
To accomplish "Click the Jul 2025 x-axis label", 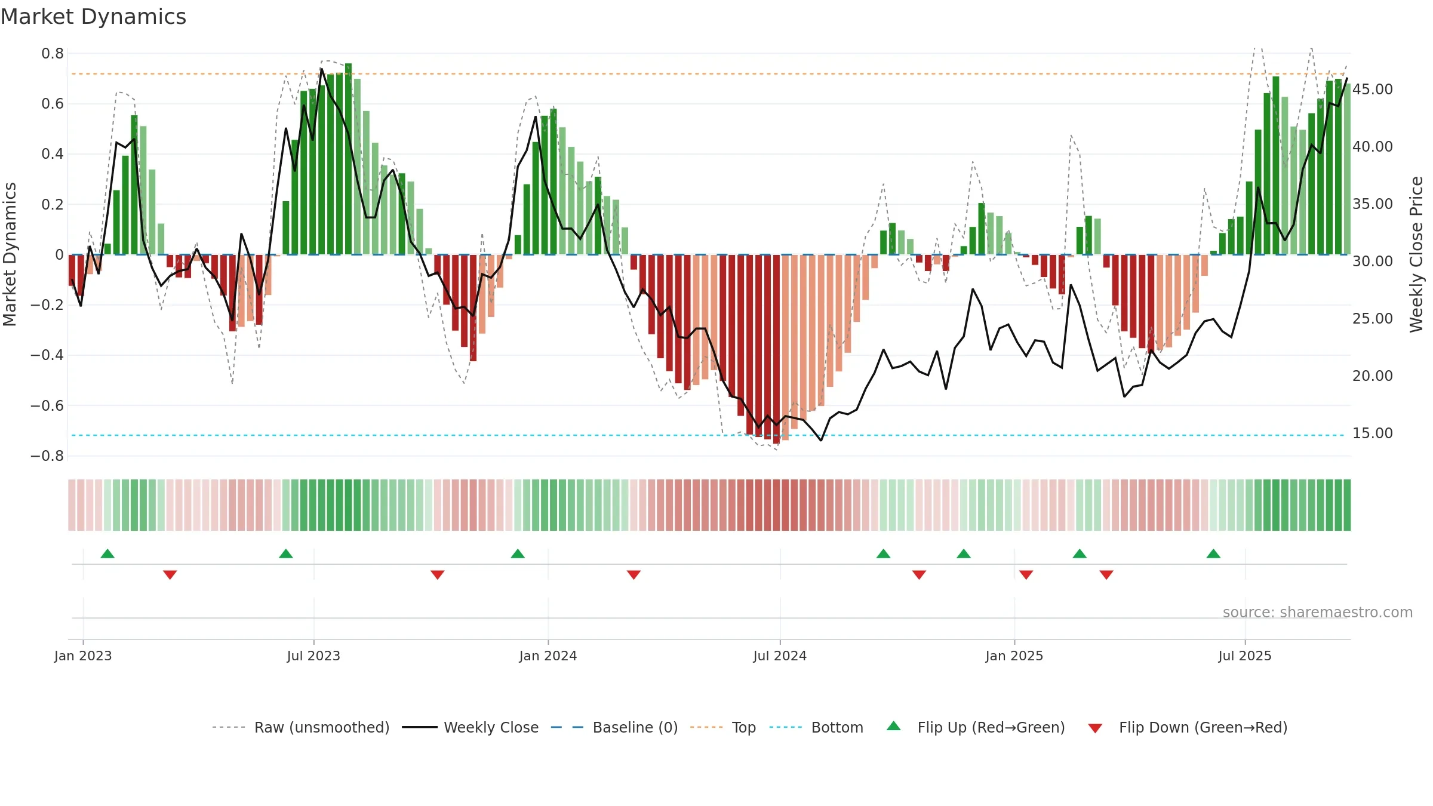I will coord(1245,656).
